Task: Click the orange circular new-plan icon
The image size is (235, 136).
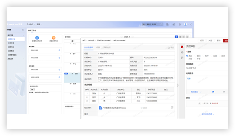Action: [53, 38]
